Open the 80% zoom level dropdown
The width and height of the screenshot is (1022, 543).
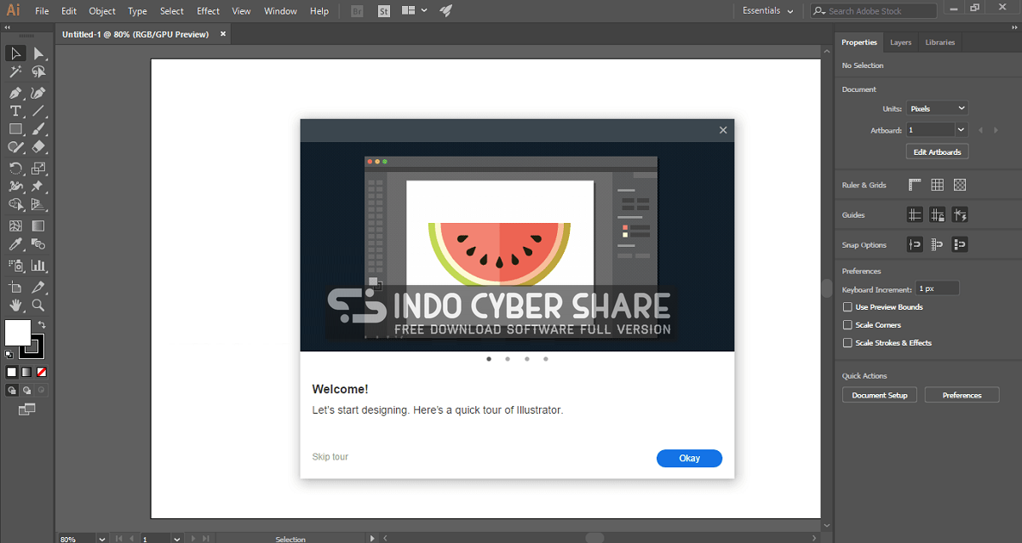[101, 539]
